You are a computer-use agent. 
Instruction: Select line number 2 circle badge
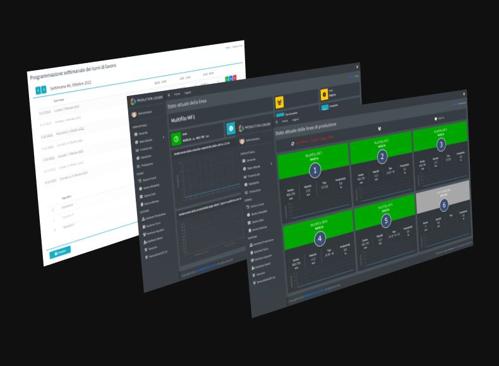(382, 156)
